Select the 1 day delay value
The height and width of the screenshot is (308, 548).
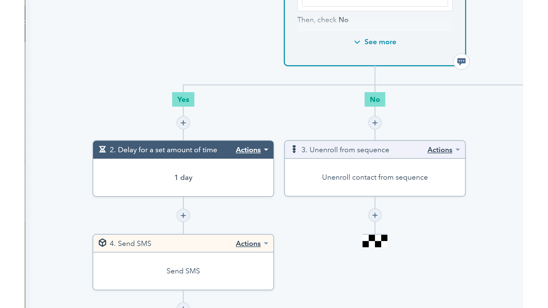tap(183, 177)
